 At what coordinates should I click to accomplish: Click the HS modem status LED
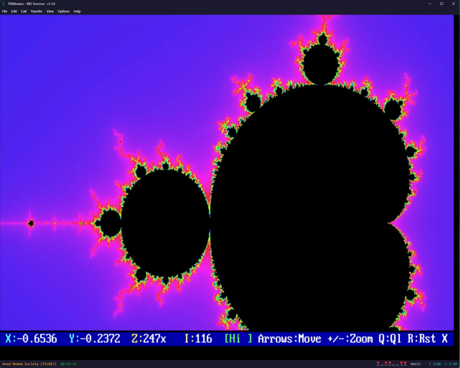click(x=378, y=364)
